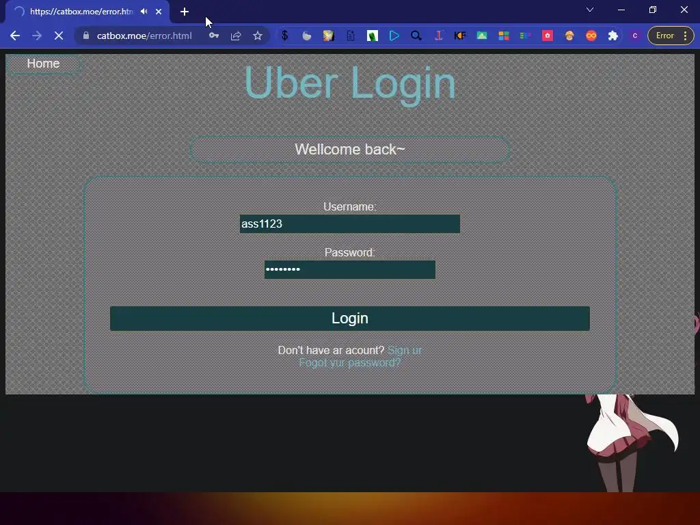Open saved passwords key icon
This screenshot has height=525, width=700.
(x=214, y=36)
